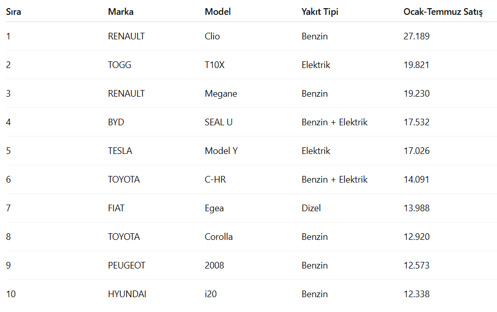The image size is (497, 312).
Task: Select the TOGG brand cell
Action: (x=119, y=65)
